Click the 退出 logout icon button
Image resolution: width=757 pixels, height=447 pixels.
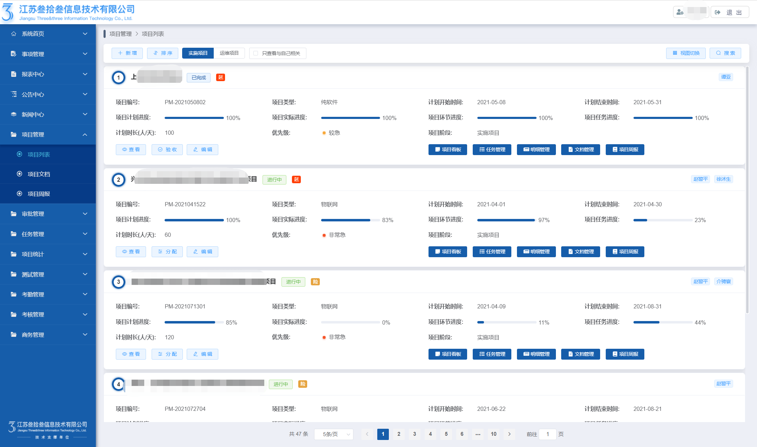click(x=718, y=12)
